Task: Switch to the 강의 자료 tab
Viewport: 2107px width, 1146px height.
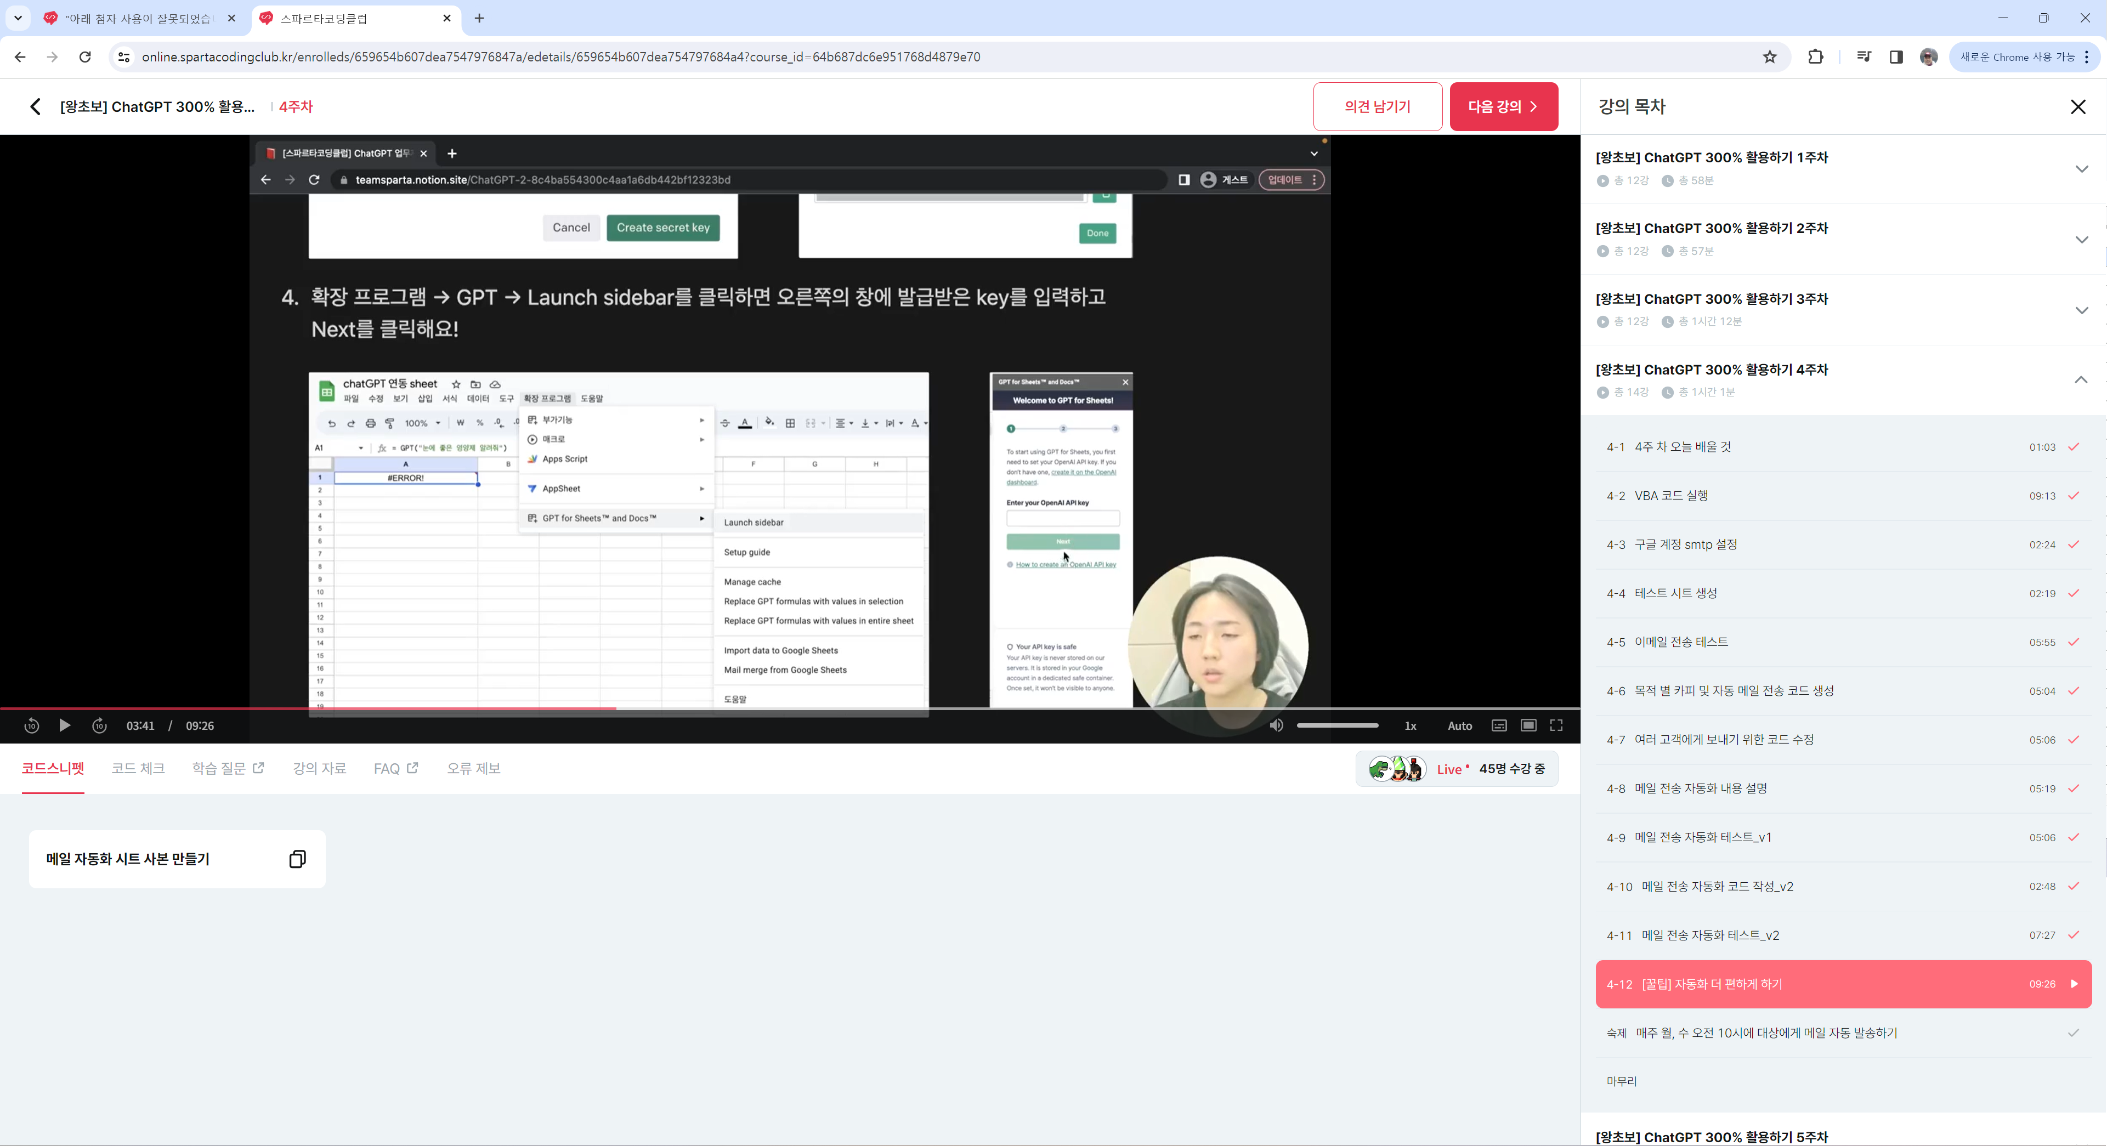Action: tap(320, 769)
